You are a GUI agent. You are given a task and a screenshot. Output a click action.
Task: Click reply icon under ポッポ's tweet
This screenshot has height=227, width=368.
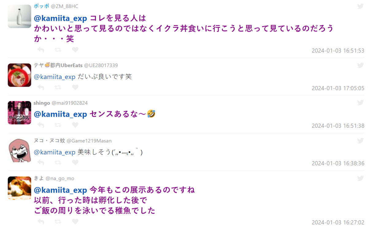(40, 50)
